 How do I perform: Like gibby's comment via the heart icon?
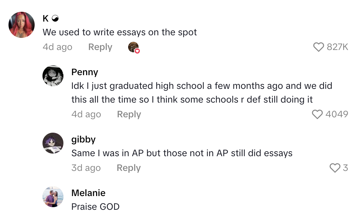[335, 168]
